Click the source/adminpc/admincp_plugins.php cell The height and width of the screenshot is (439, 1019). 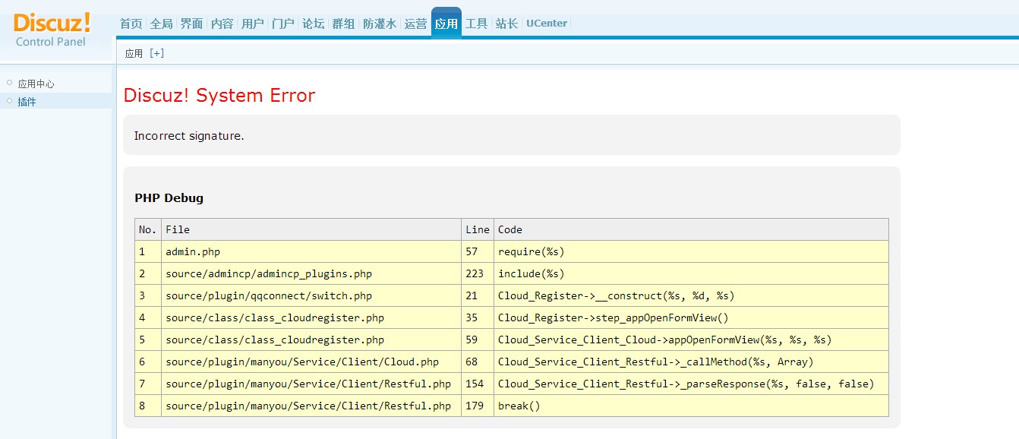[311, 273]
